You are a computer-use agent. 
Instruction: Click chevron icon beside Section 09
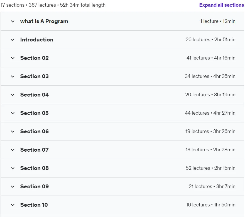13,187
